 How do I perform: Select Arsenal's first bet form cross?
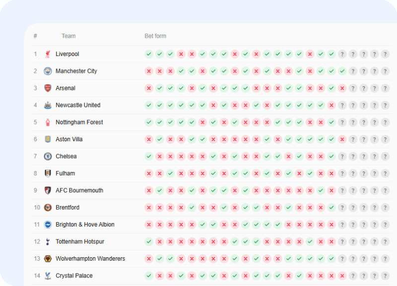(x=149, y=88)
